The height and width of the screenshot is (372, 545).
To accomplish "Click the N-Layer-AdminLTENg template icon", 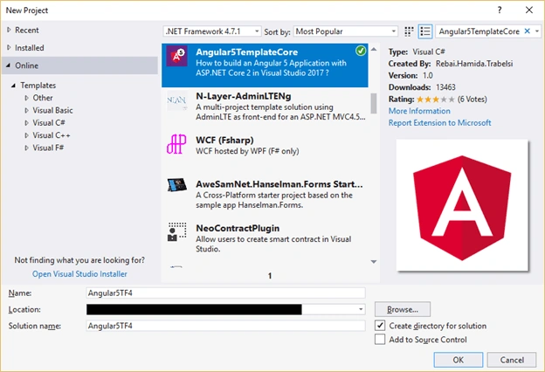I will click(176, 100).
